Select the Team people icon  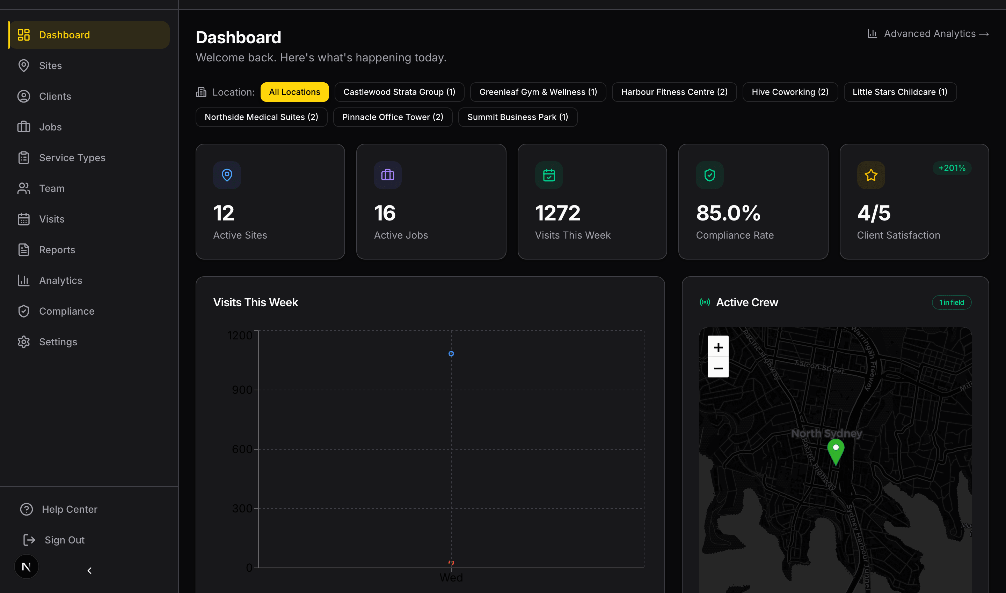tap(24, 188)
